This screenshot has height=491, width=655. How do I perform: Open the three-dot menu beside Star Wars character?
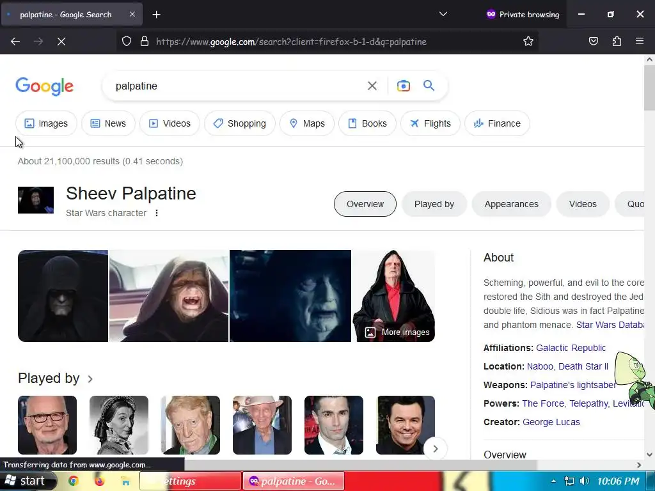coord(157,213)
